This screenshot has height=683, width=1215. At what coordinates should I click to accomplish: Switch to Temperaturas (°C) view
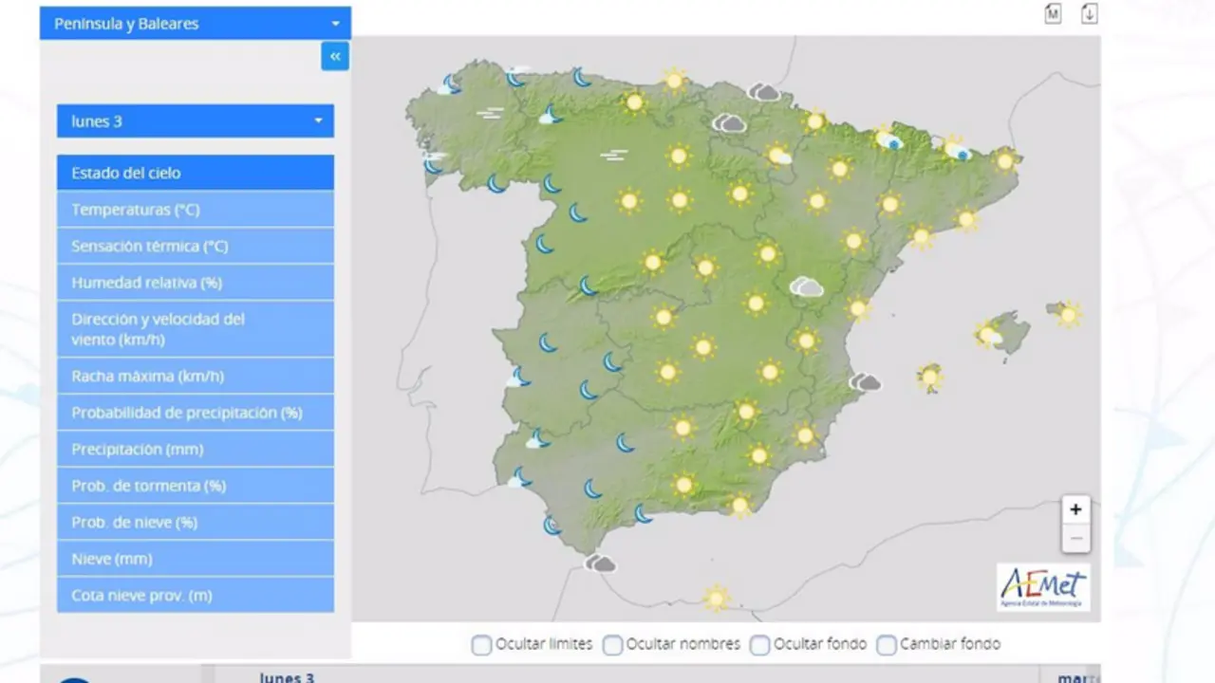[x=195, y=209]
